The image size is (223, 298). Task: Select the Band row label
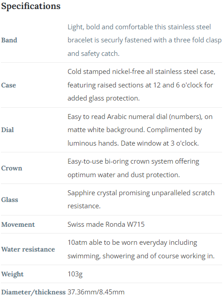pos(9,40)
